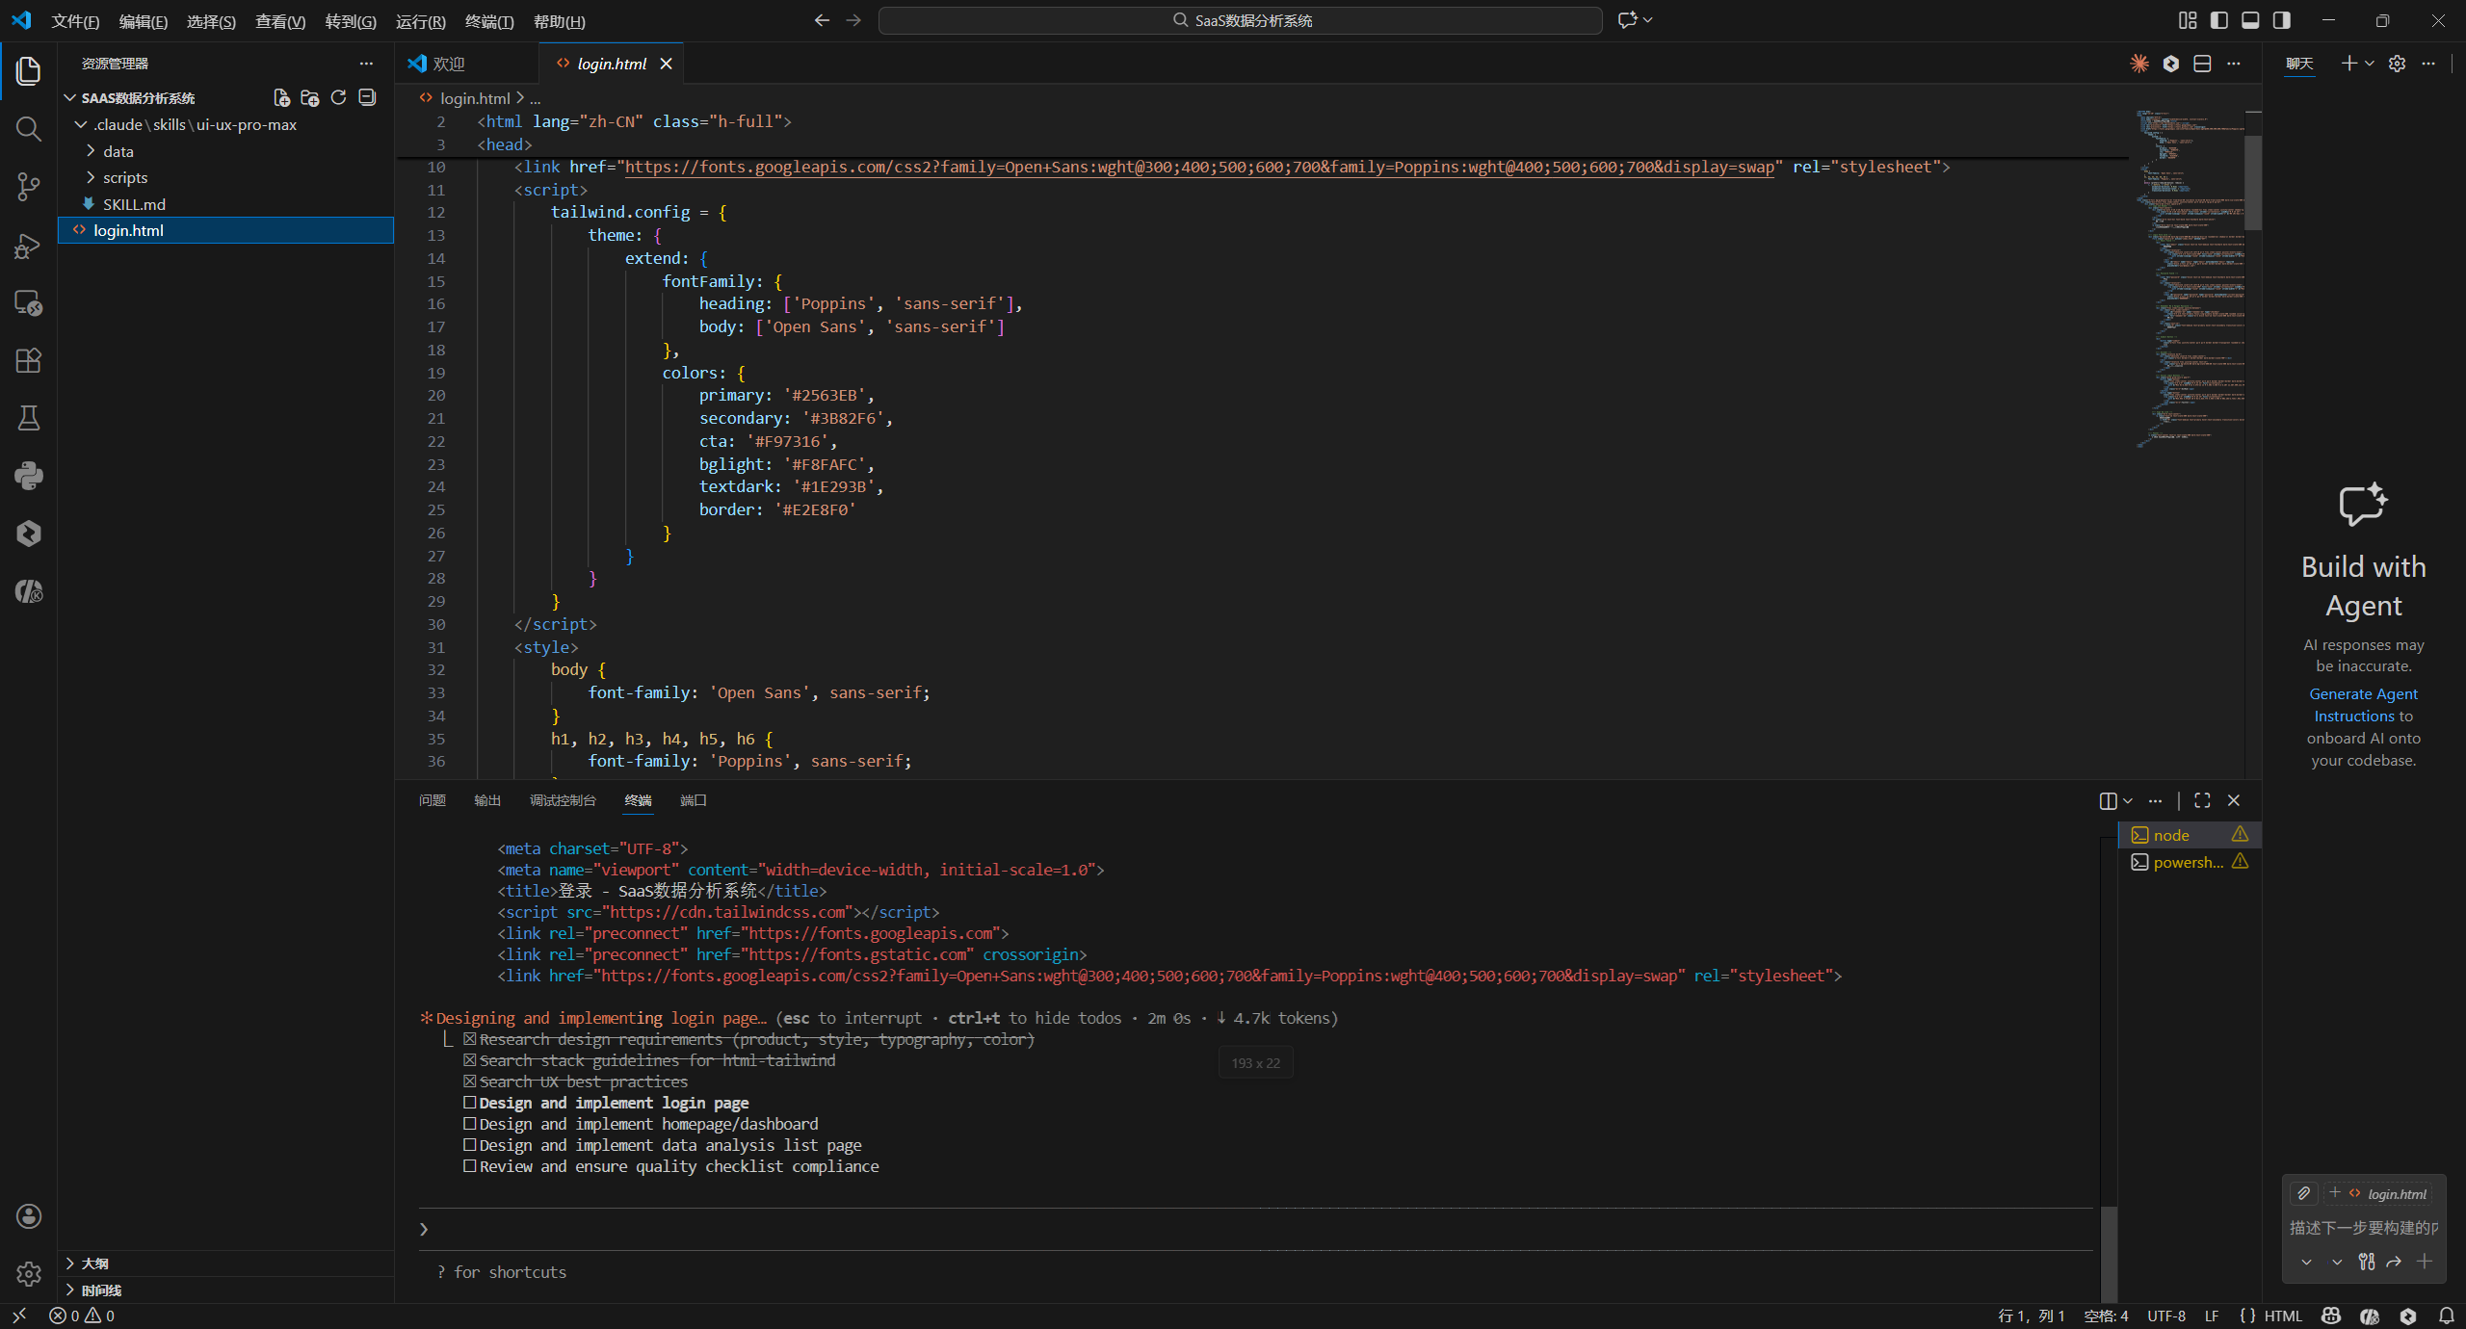Toggle the secondary sidebar visibility
2466x1329 pixels.
point(2282,20)
